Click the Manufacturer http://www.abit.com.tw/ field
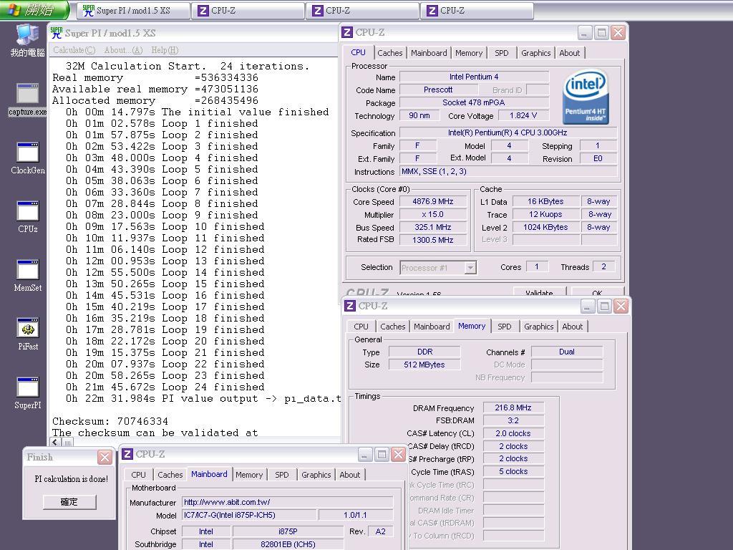 point(287,502)
